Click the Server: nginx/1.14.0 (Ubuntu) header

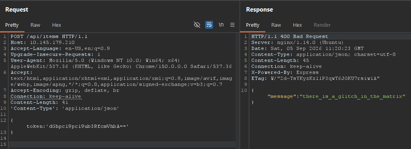point(297,42)
